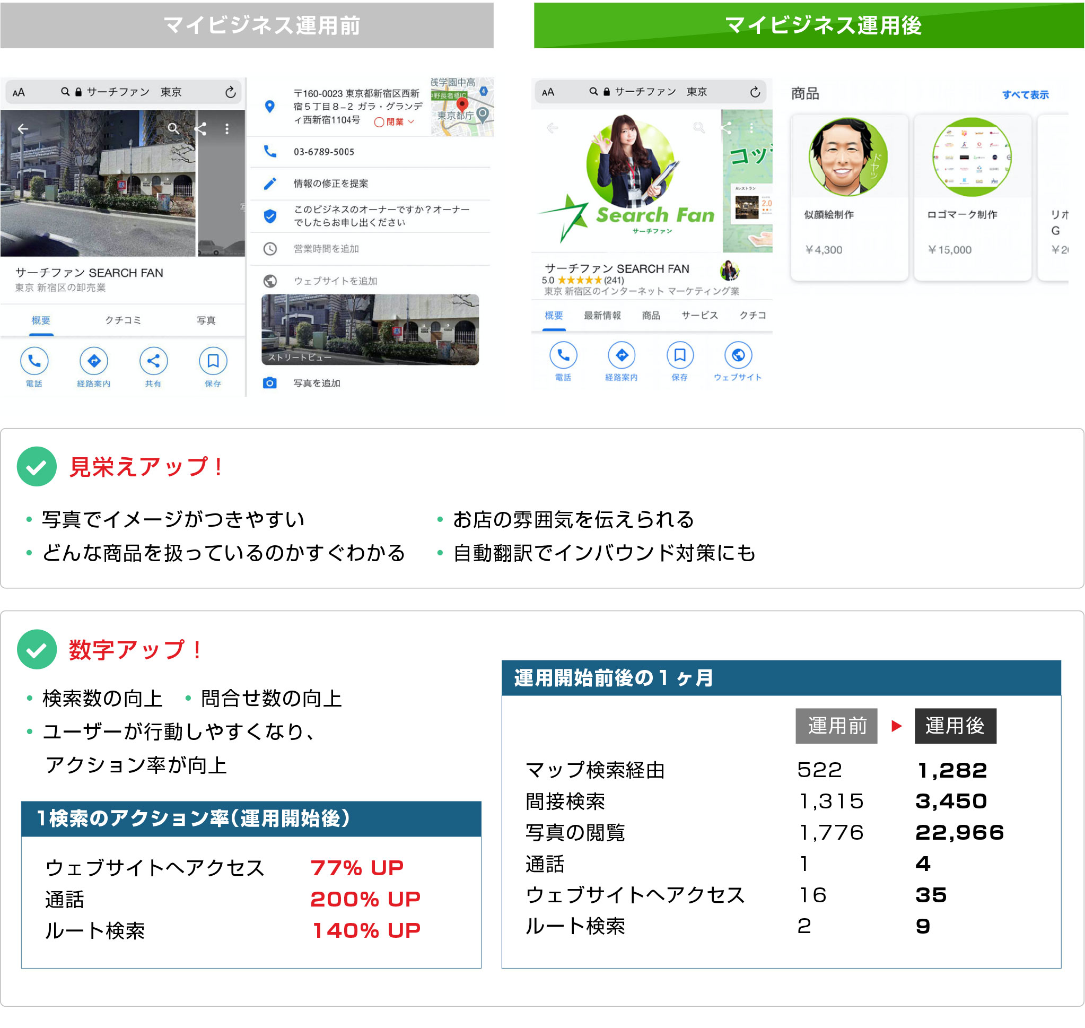Select the 商品 tab in the after panel
The width and height of the screenshot is (1085, 1028).
(651, 315)
